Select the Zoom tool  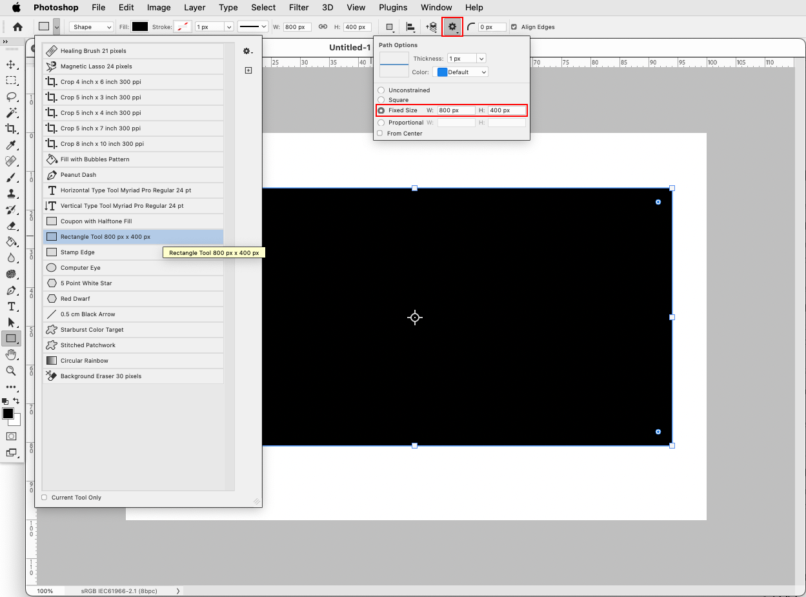tap(11, 371)
